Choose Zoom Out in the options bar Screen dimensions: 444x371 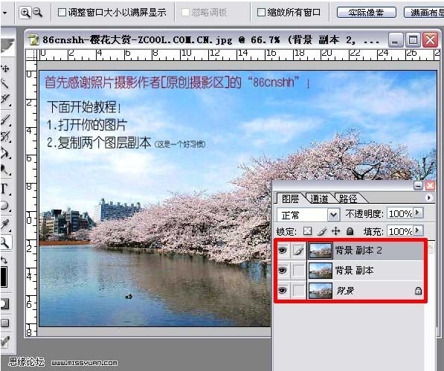point(37,13)
